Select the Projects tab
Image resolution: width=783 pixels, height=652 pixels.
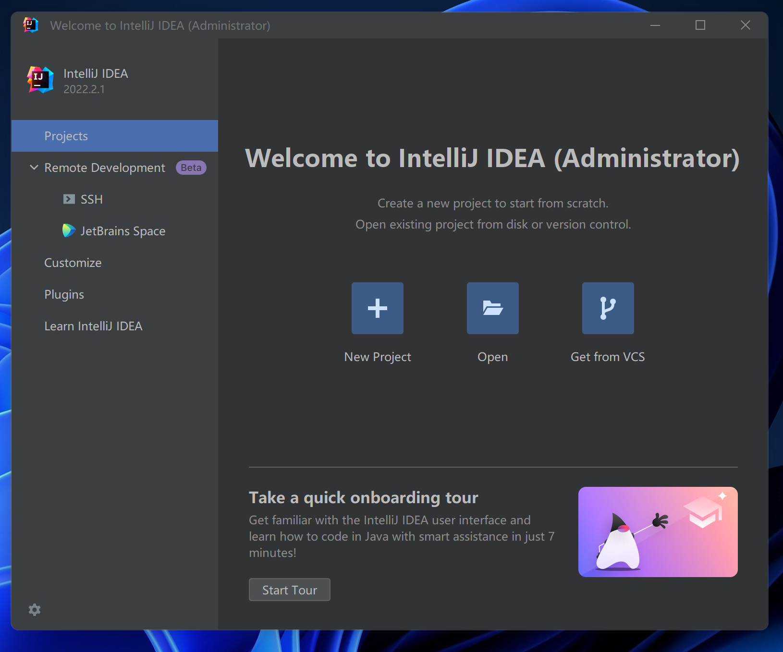point(115,136)
